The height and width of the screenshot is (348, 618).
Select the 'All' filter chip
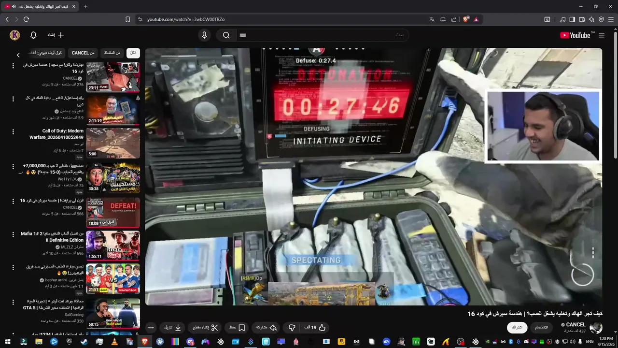coord(133,53)
